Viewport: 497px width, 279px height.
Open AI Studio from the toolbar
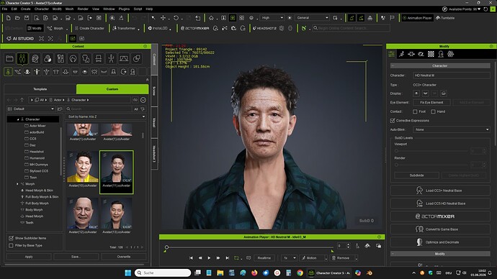tap(20, 38)
